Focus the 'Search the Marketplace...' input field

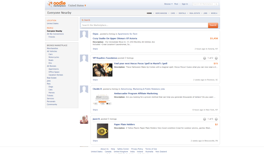pos(144,25)
